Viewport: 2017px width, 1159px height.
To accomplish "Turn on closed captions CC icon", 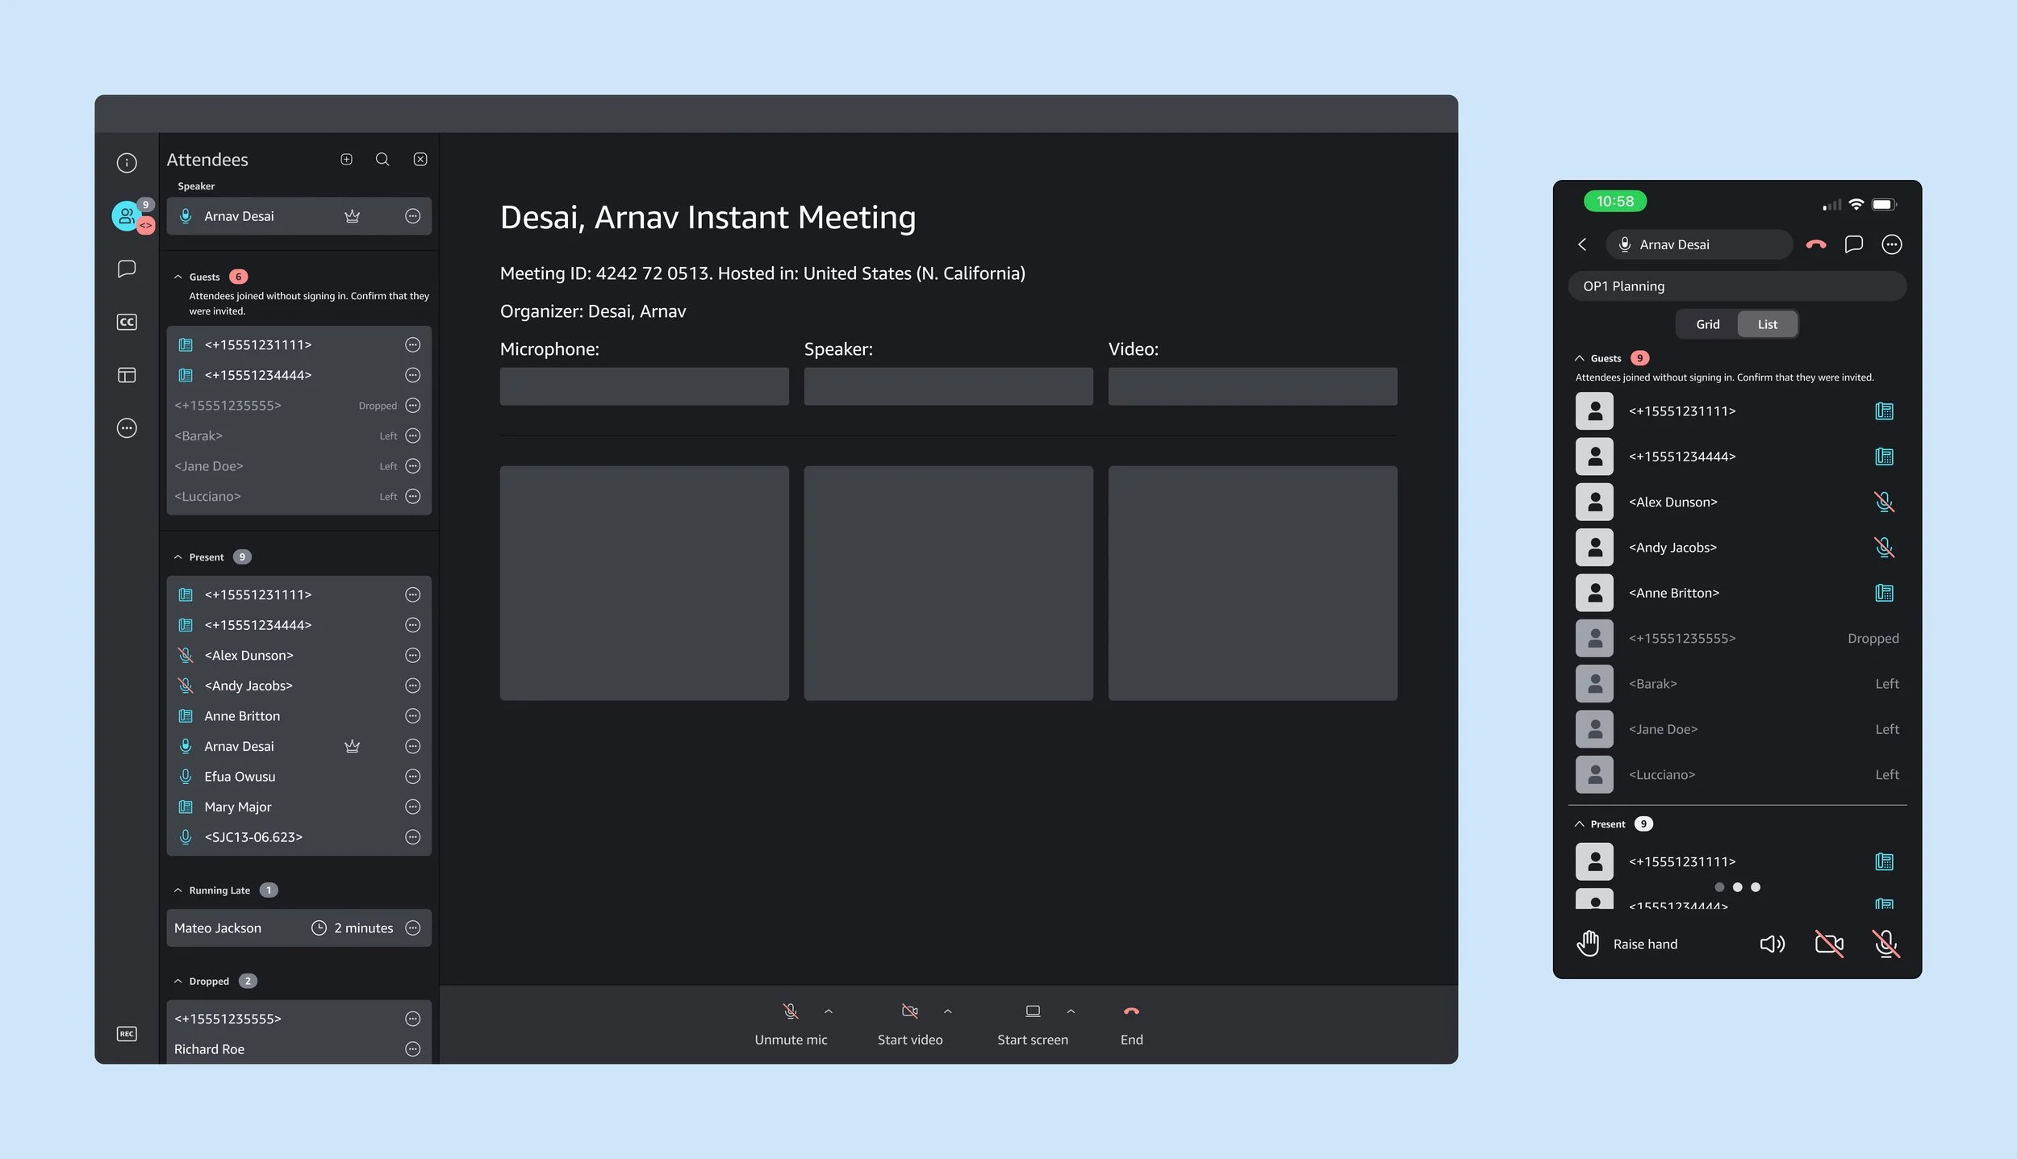I will coord(127,322).
